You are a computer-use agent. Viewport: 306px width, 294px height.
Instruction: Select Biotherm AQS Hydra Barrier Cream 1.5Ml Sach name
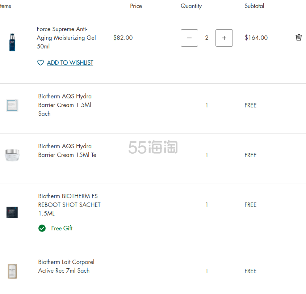tap(65, 105)
